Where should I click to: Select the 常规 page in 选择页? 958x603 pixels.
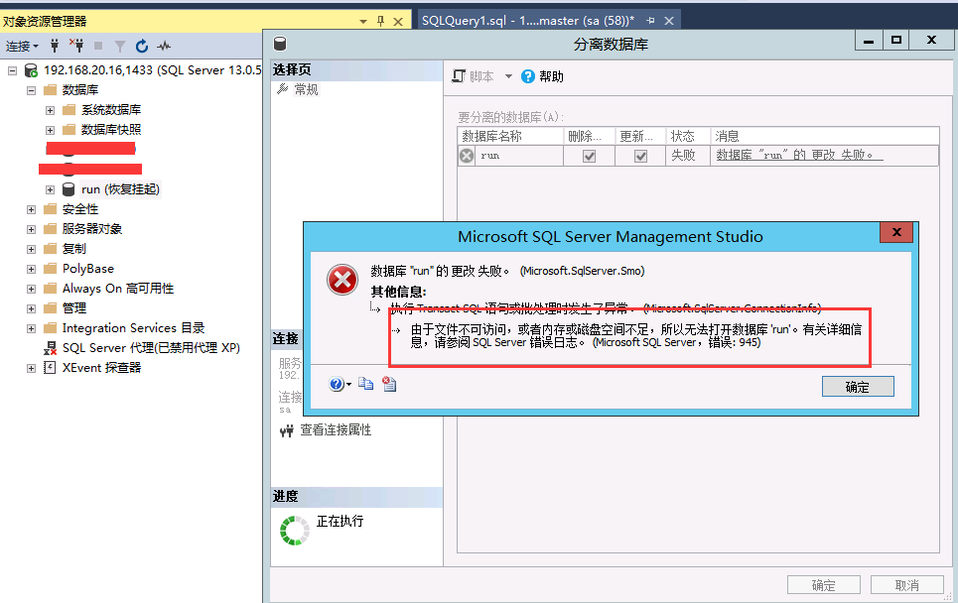pyautogui.click(x=306, y=89)
